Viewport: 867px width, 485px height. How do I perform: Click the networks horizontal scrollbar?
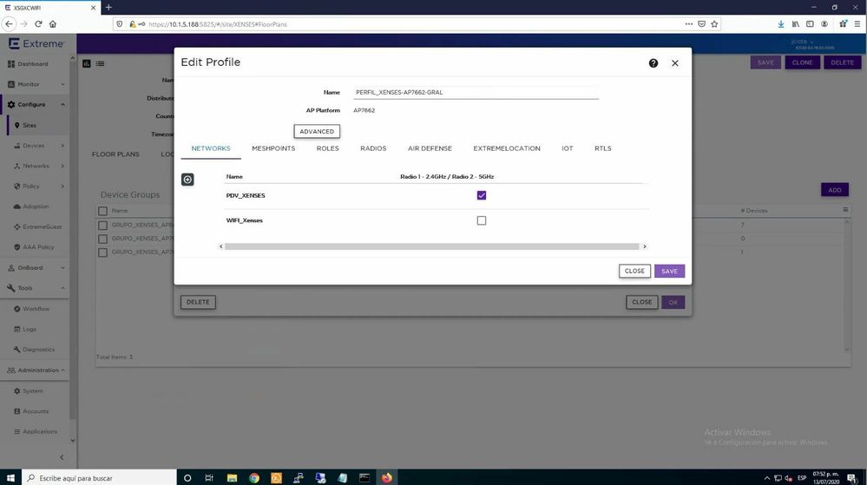pos(432,246)
